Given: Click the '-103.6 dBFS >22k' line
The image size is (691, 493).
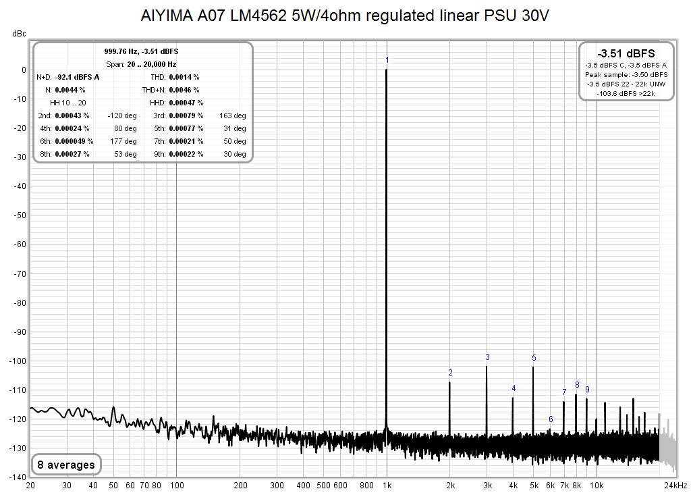Looking at the screenshot, I should click(626, 93).
